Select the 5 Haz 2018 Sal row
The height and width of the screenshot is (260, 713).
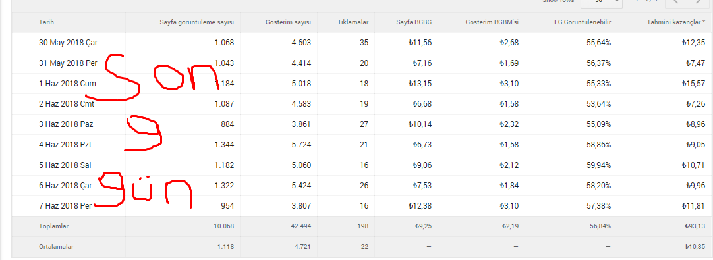362,165
